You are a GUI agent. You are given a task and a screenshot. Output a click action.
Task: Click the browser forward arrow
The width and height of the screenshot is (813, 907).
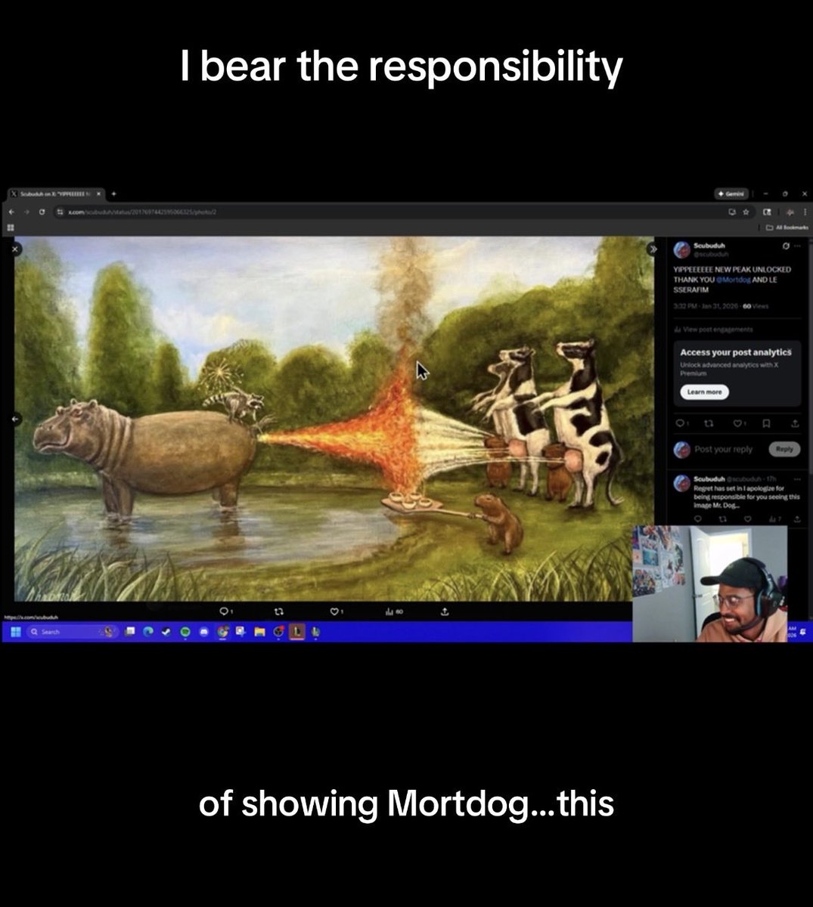click(x=26, y=212)
